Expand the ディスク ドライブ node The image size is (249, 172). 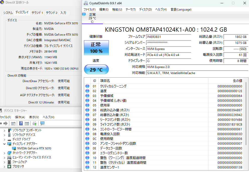point(4,140)
